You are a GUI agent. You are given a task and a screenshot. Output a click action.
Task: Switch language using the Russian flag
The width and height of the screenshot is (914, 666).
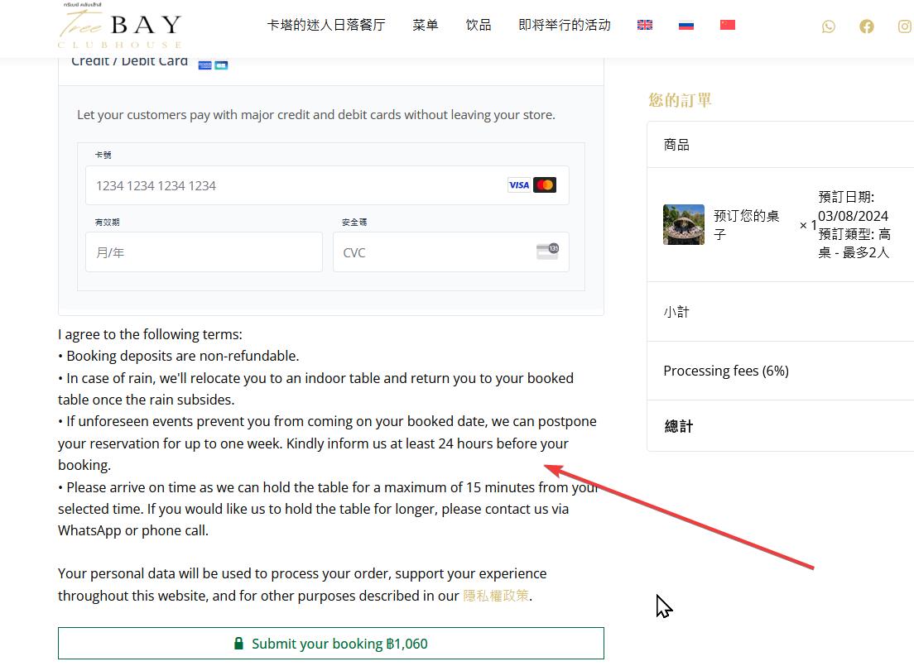(x=686, y=25)
